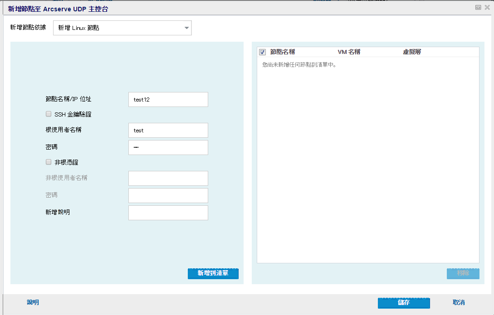Click the dialog title 新增節點至 Arcserve UDP 主控台
The height and width of the screenshot is (315, 494).
[x=58, y=9]
